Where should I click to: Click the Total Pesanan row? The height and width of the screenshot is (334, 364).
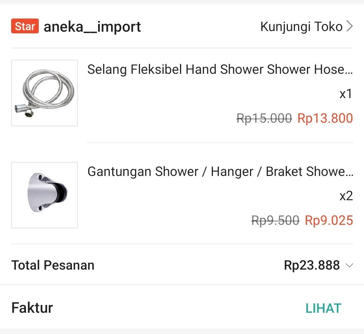pyautogui.click(x=182, y=265)
